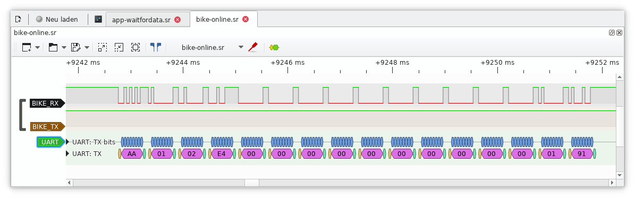Screen dimensions: 635x198
Task: Zoom in on the trace view
Action: pos(103,47)
